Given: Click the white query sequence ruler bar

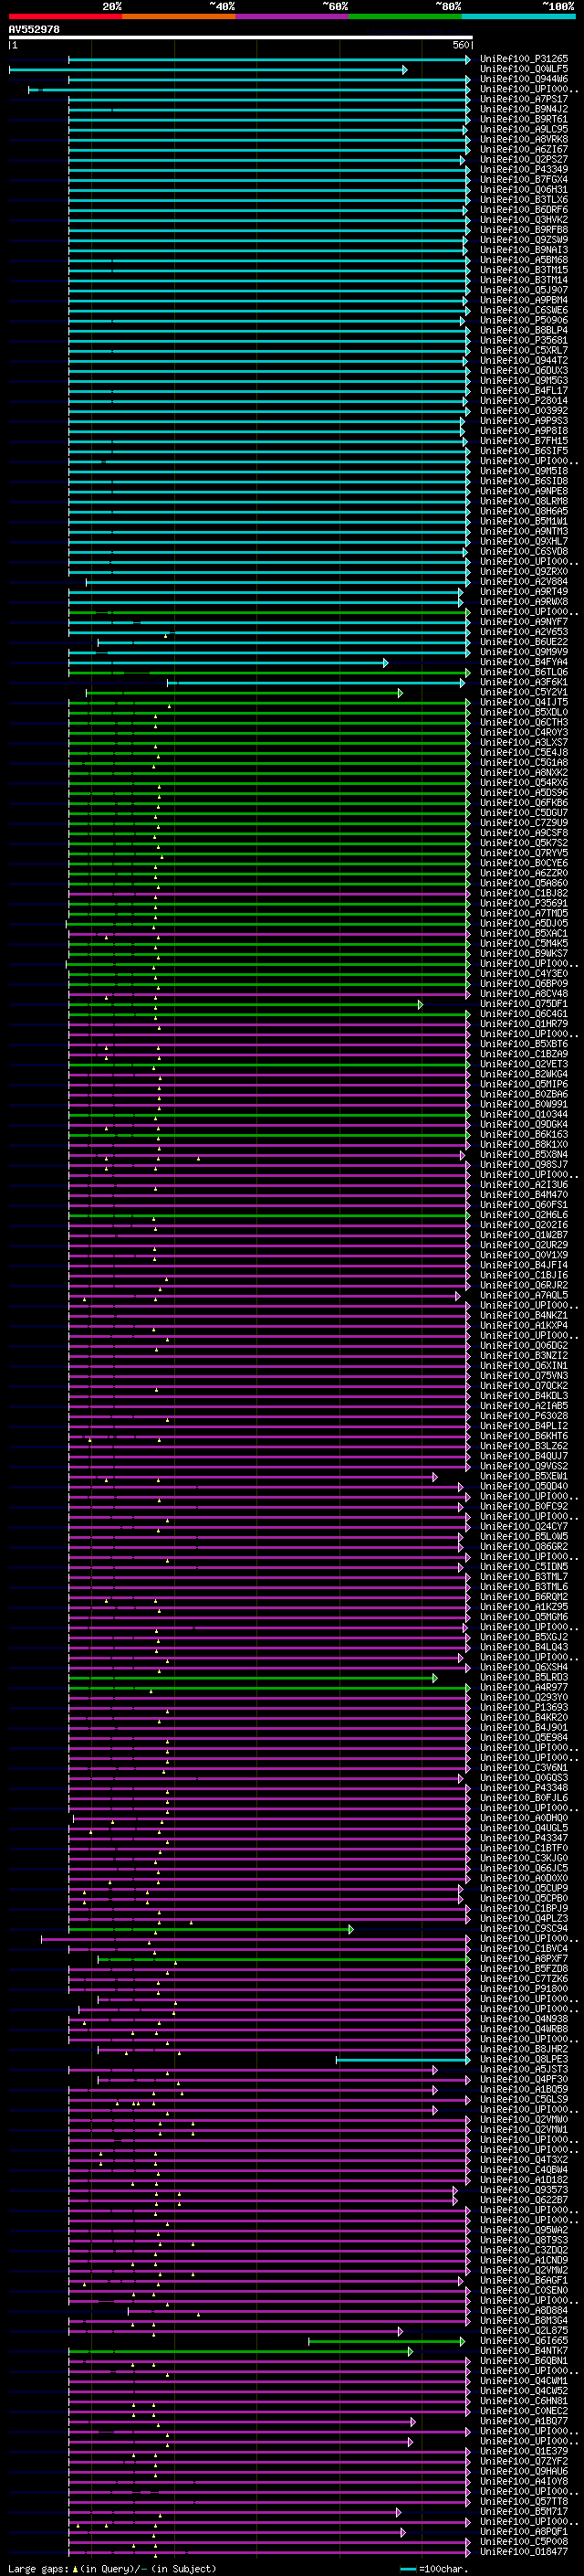Looking at the screenshot, I should (241, 37).
